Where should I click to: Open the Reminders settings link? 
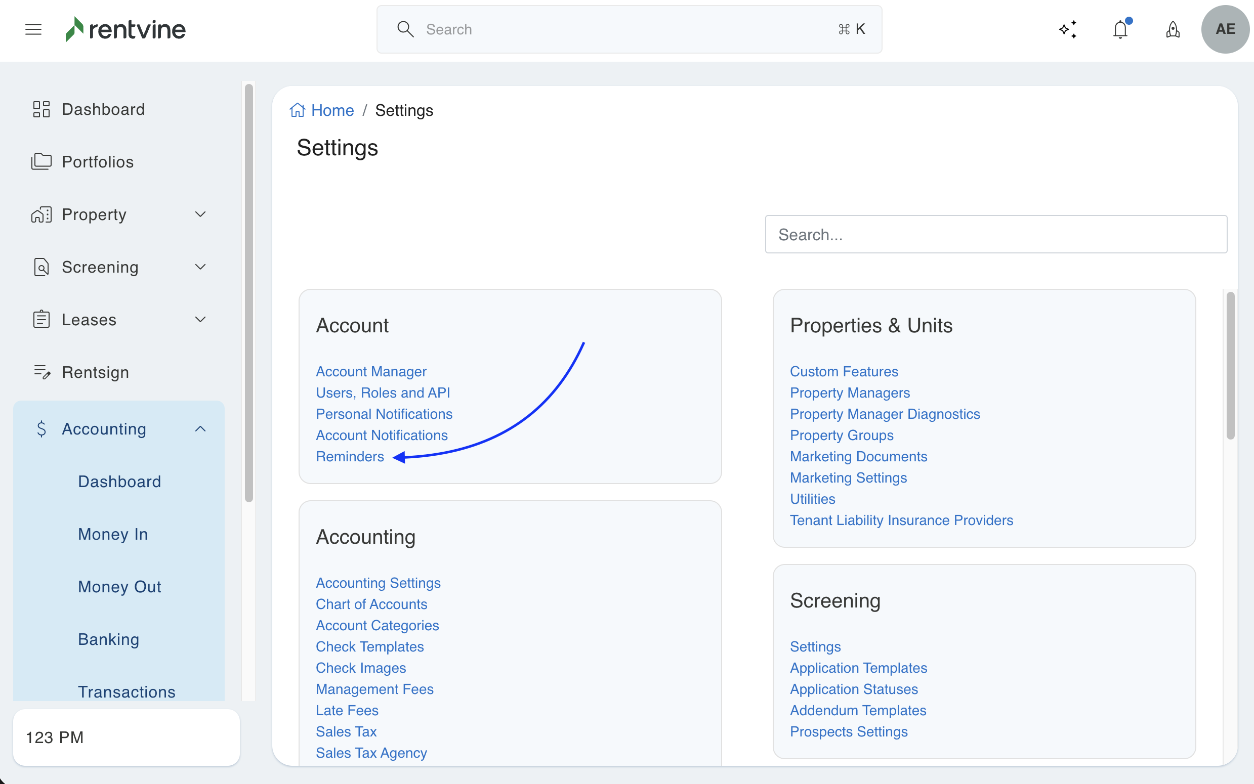[x=350, y=456]
